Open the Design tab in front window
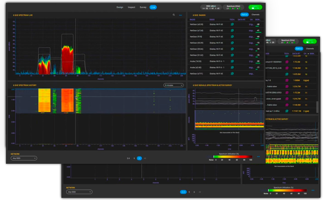The height and width of the screenshot is (201, 326). [120, 7]
